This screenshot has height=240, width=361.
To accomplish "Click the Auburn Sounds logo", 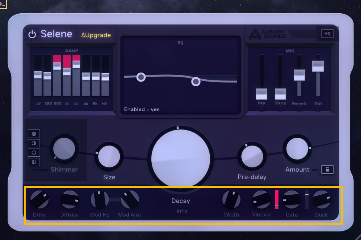I will point(268,34).
